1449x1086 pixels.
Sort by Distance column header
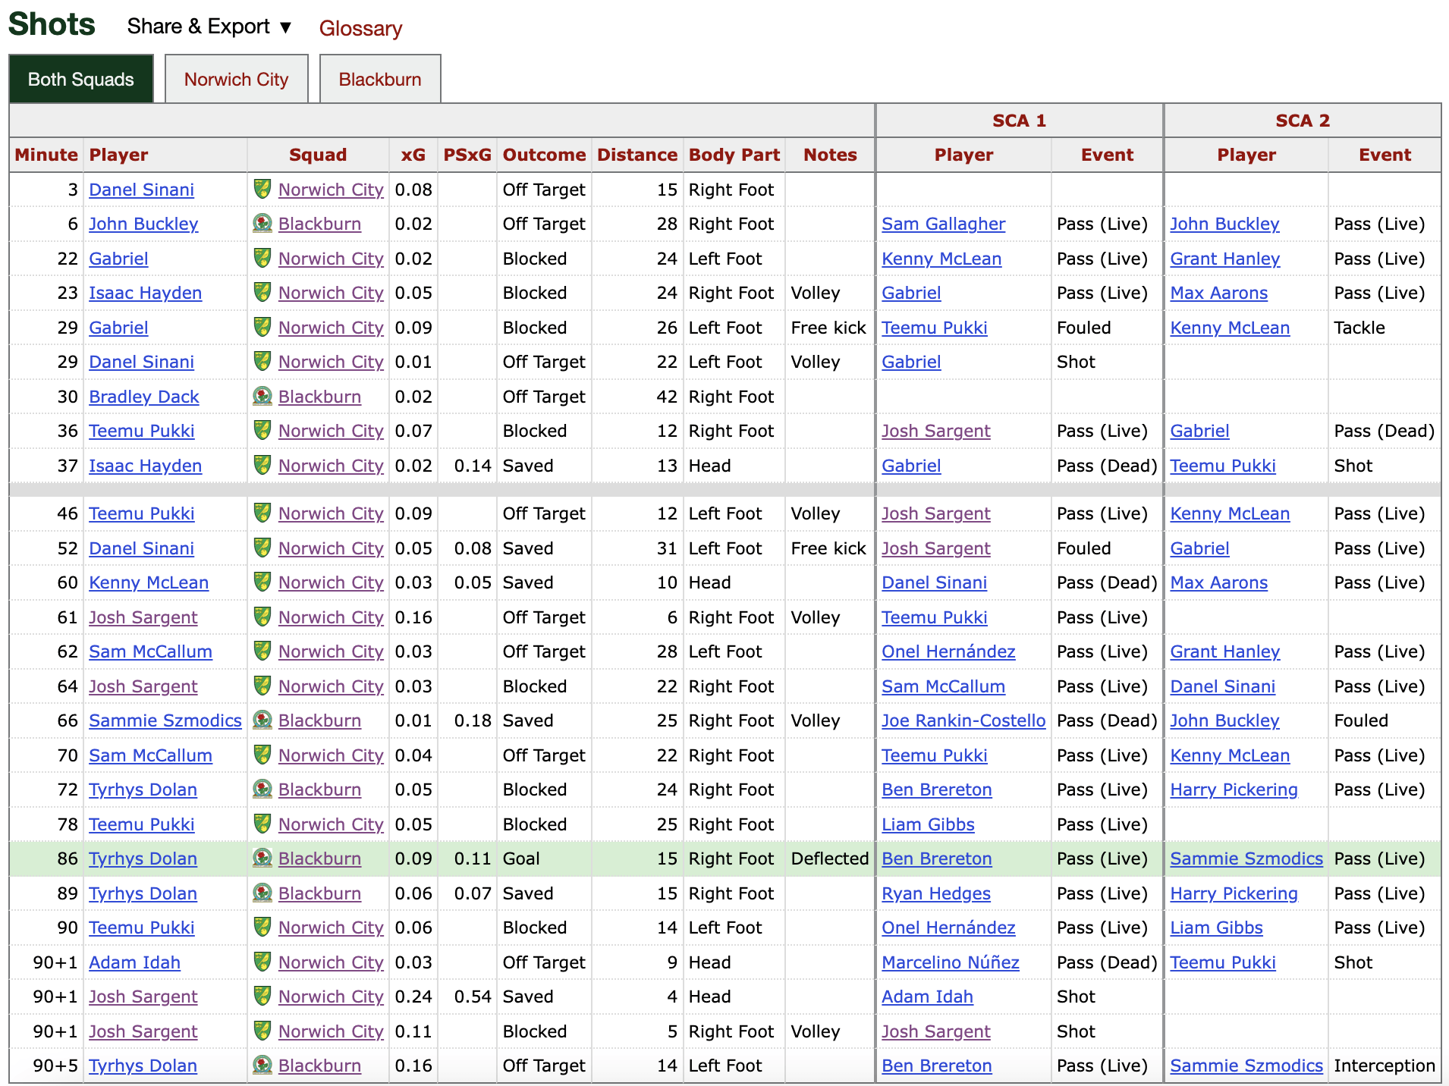(636, 155)
